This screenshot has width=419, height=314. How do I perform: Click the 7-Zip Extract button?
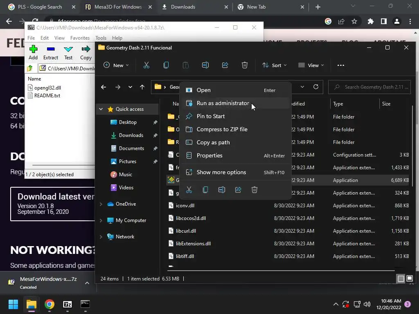pos(50,52)
